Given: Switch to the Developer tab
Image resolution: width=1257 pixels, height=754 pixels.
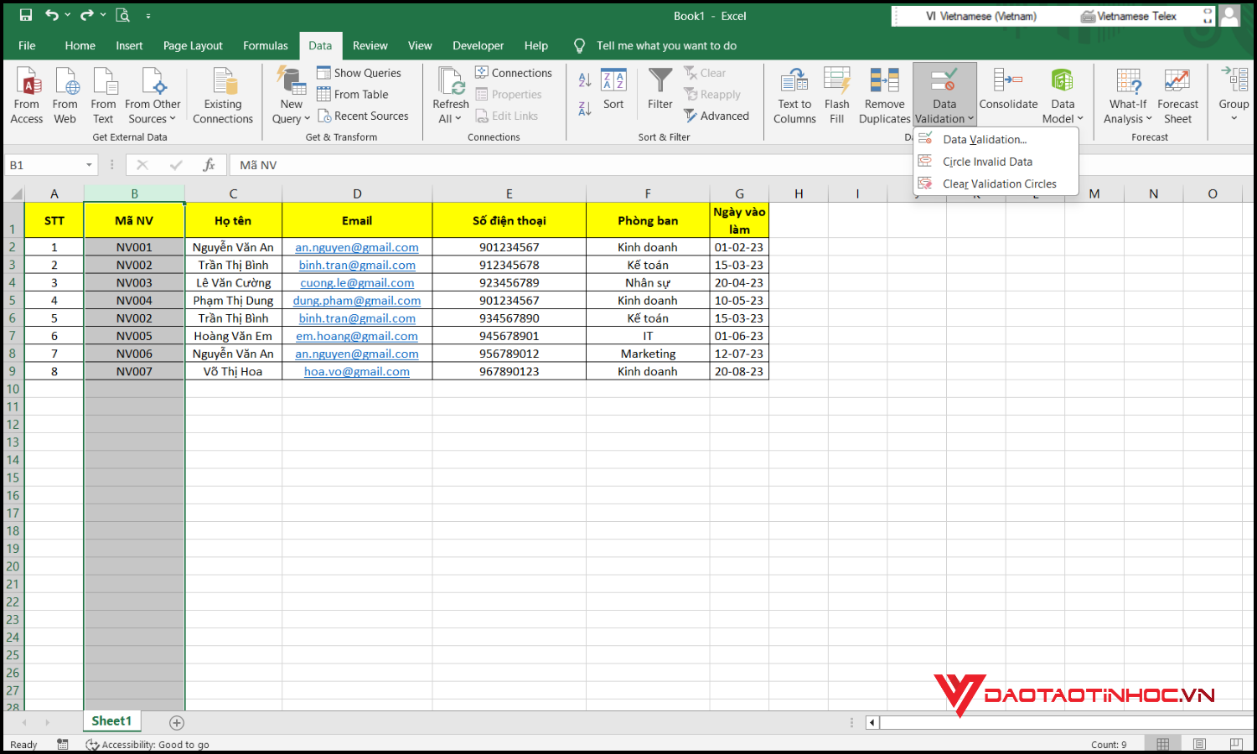Looking at the screenshot, I should point(478,46).
